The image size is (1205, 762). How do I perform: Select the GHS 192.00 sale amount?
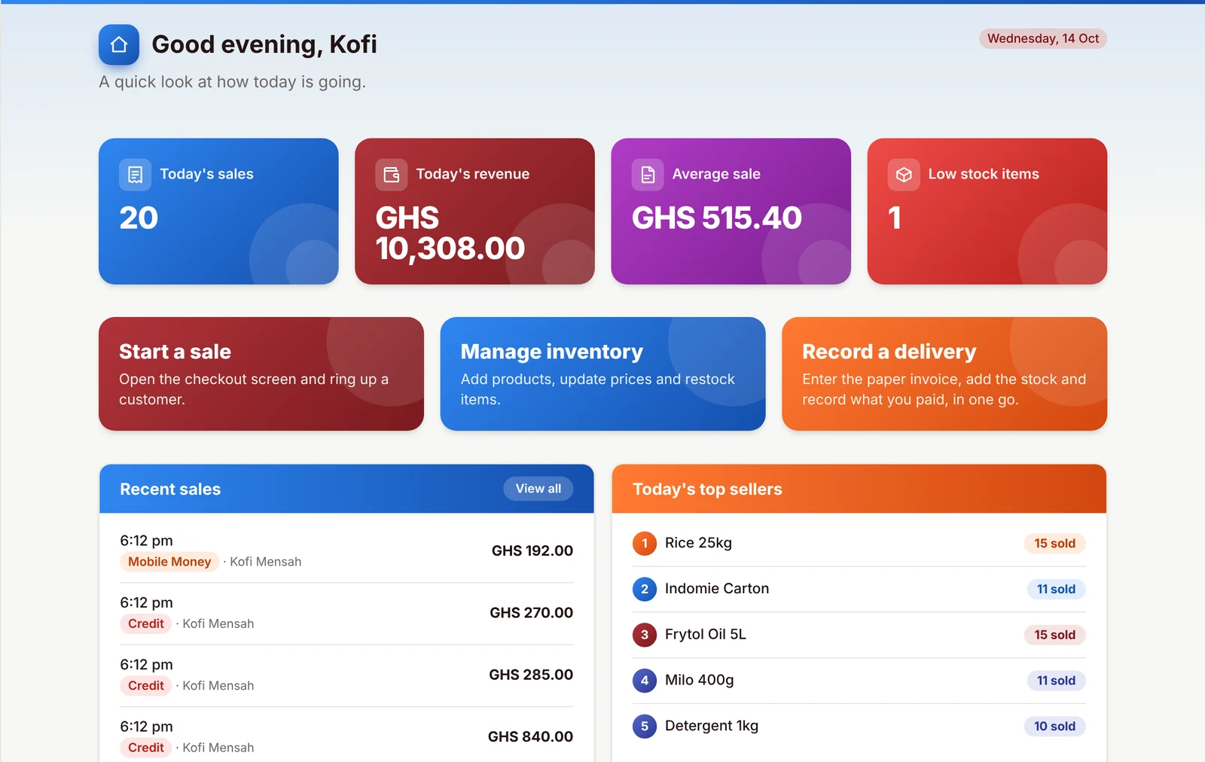[532, 551]
